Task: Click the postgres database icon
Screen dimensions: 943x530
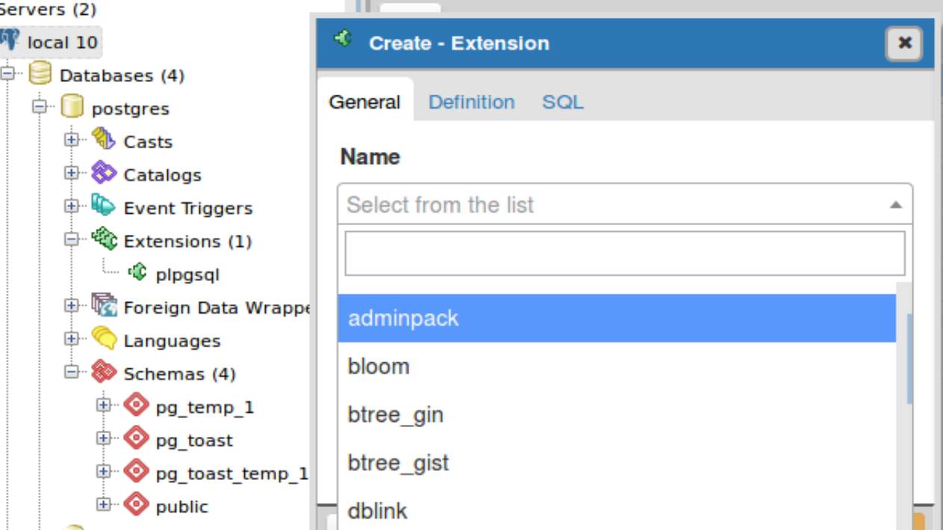Action: (72, 107)
